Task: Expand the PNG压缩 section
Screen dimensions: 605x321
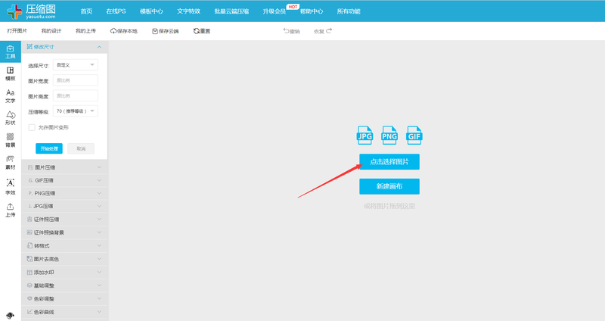Action: pyautogui.click(x=64, y=193)
